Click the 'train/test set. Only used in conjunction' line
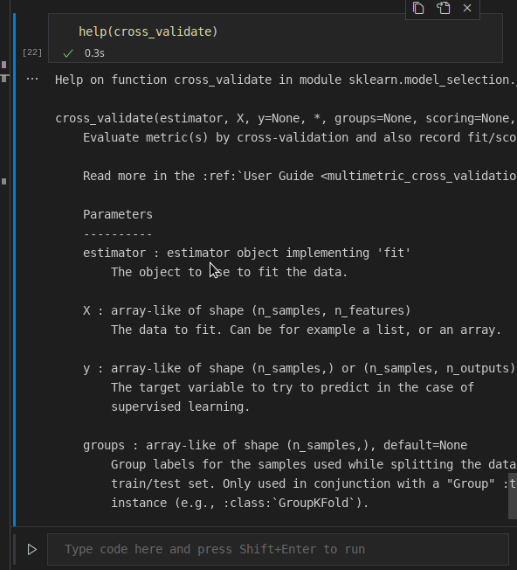517x570 pixels. click(x=314, y=483)
